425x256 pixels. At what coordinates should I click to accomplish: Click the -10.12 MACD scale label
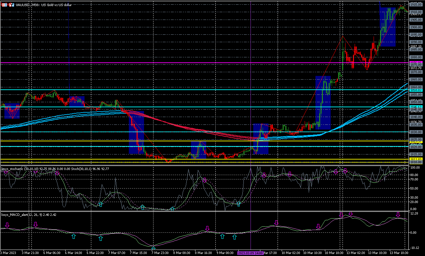click(x=415, y=248)
